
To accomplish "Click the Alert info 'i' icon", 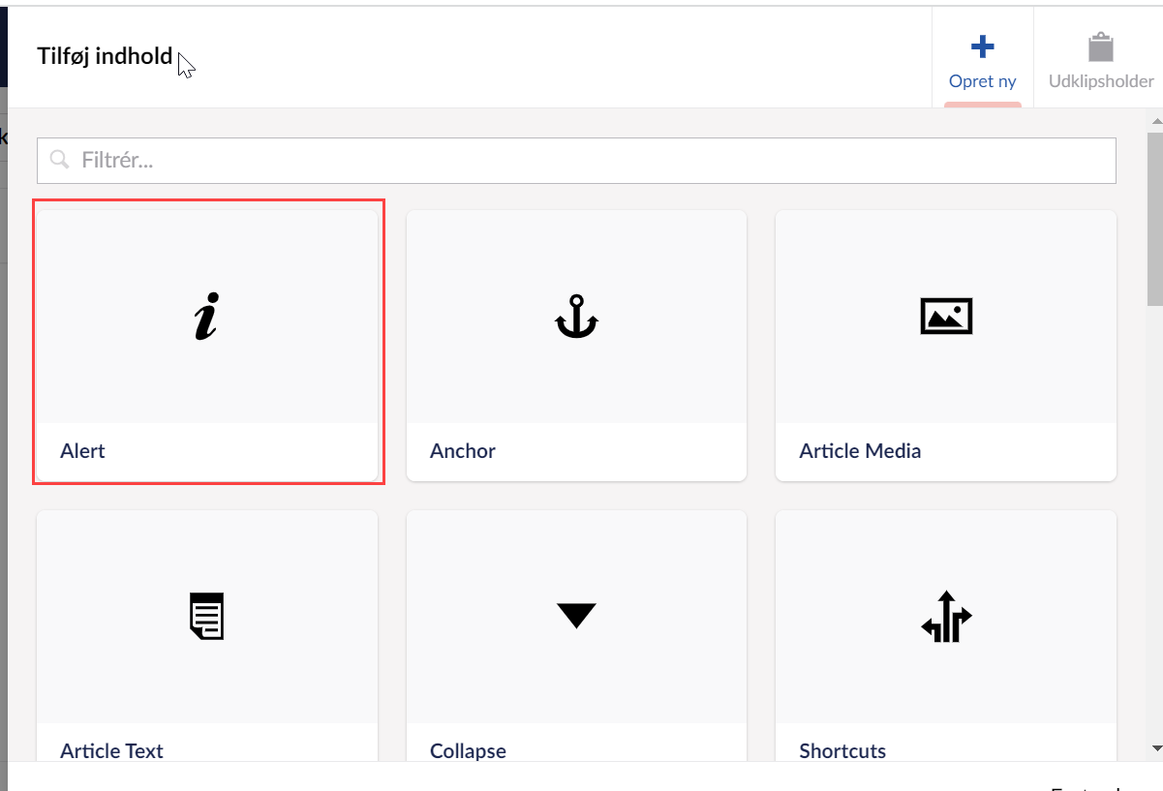I will [x=205, y=317].
